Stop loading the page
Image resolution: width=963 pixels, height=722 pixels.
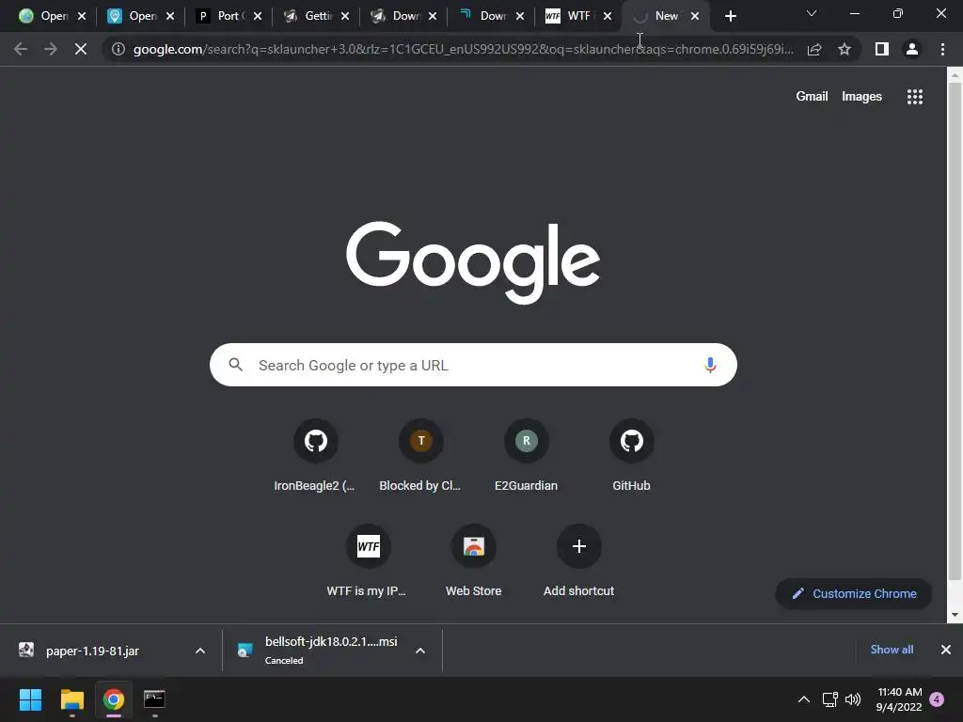81,49
